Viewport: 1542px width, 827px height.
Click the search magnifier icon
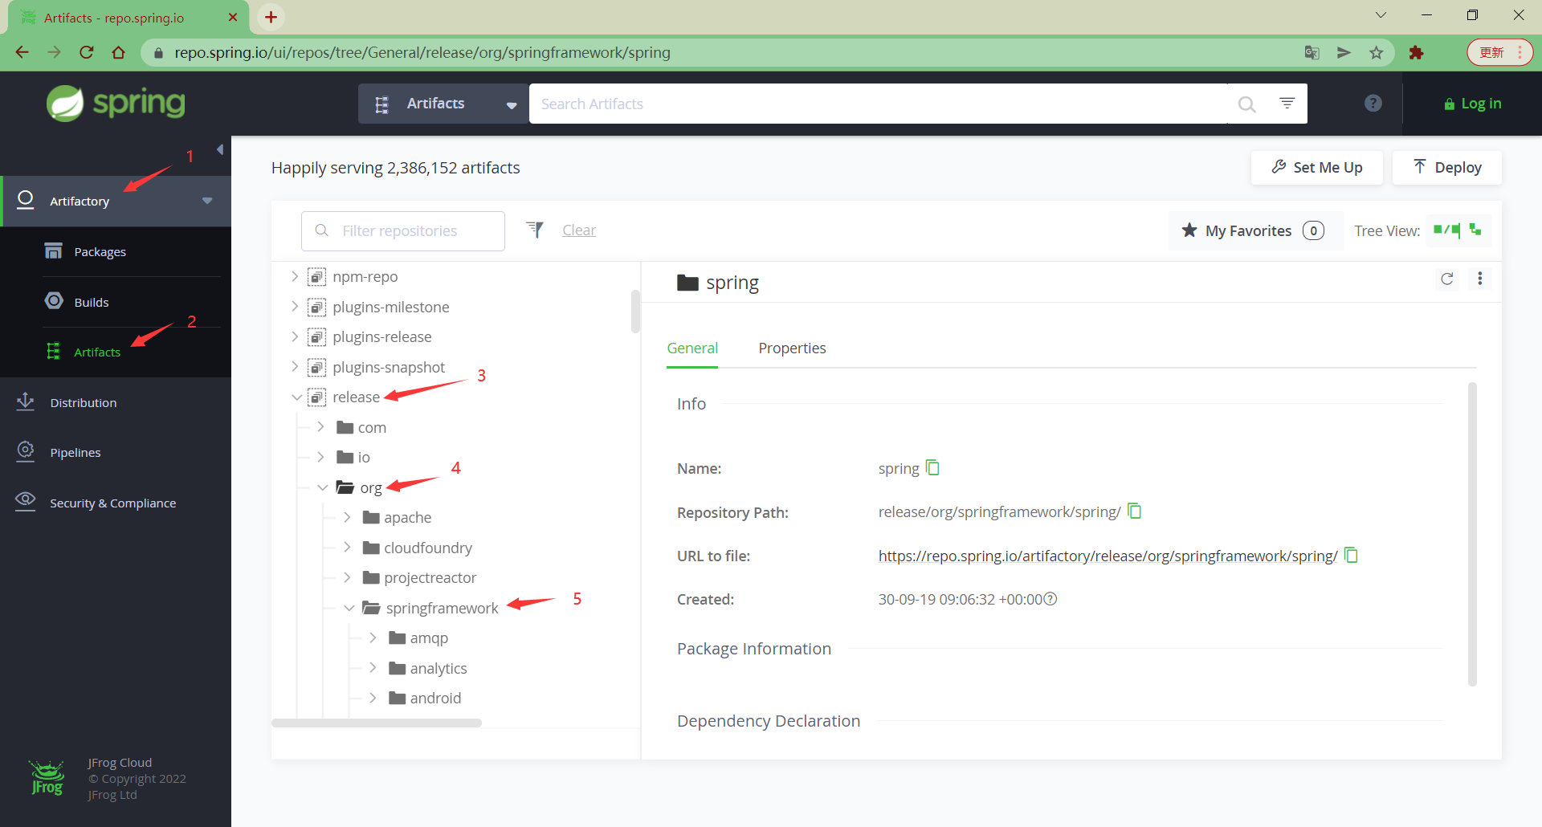click(1246, 104)
